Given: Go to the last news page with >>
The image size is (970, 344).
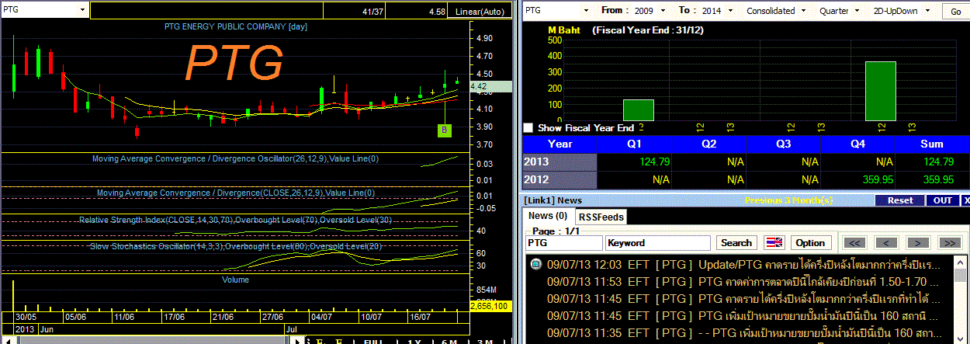Looking at the screenshot, I should click(949, 243).
